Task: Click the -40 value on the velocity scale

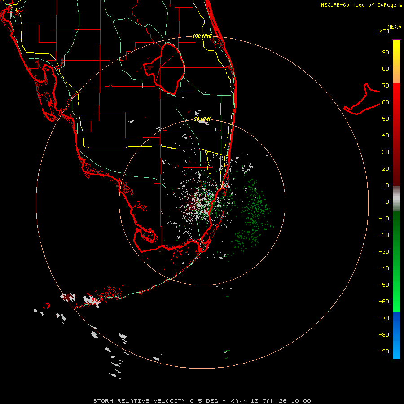Action: coord(384,268)
